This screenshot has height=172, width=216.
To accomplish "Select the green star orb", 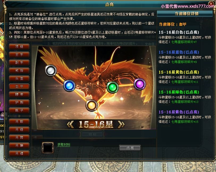I will pyautogui.click(x=113, y=87).
